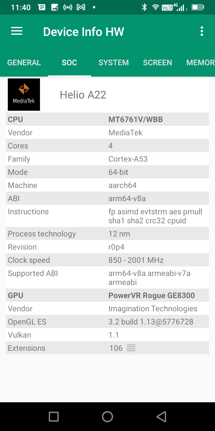
Task: Open the hamburger navigation menu
Action: [x=17, y=31]
